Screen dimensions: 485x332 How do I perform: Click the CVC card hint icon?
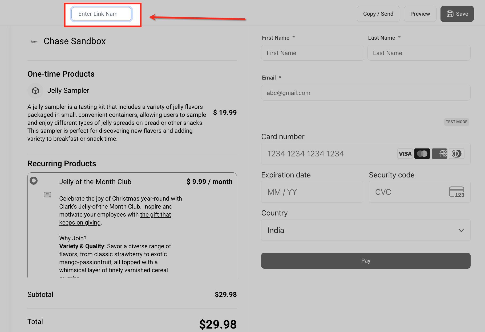[456, 192]
